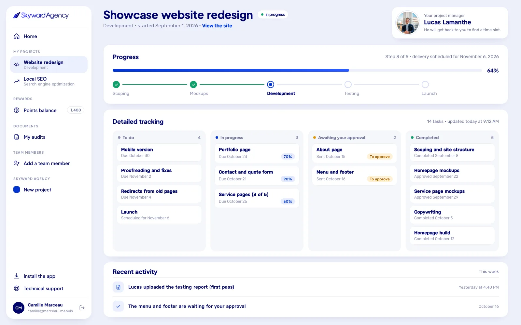Image resolution: width=521 pixels, height=325 pixels.
Task: Open the Launch task card
Action: [x=159, y=215]
